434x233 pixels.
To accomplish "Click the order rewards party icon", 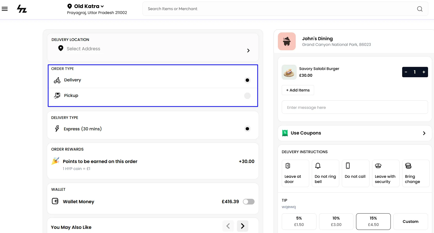I will tap(55, 161).
